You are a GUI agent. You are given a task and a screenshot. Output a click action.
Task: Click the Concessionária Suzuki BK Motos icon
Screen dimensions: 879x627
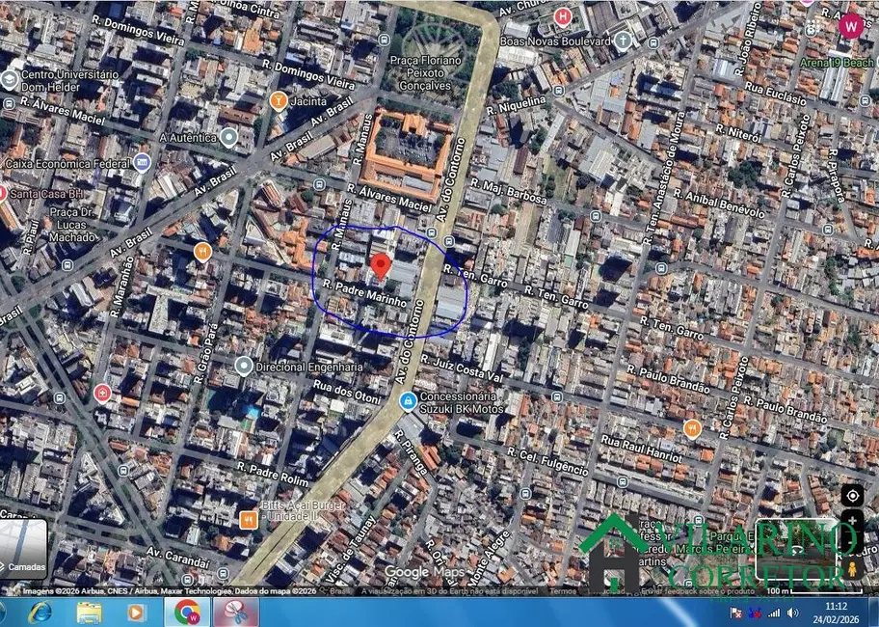click(409, 400)
